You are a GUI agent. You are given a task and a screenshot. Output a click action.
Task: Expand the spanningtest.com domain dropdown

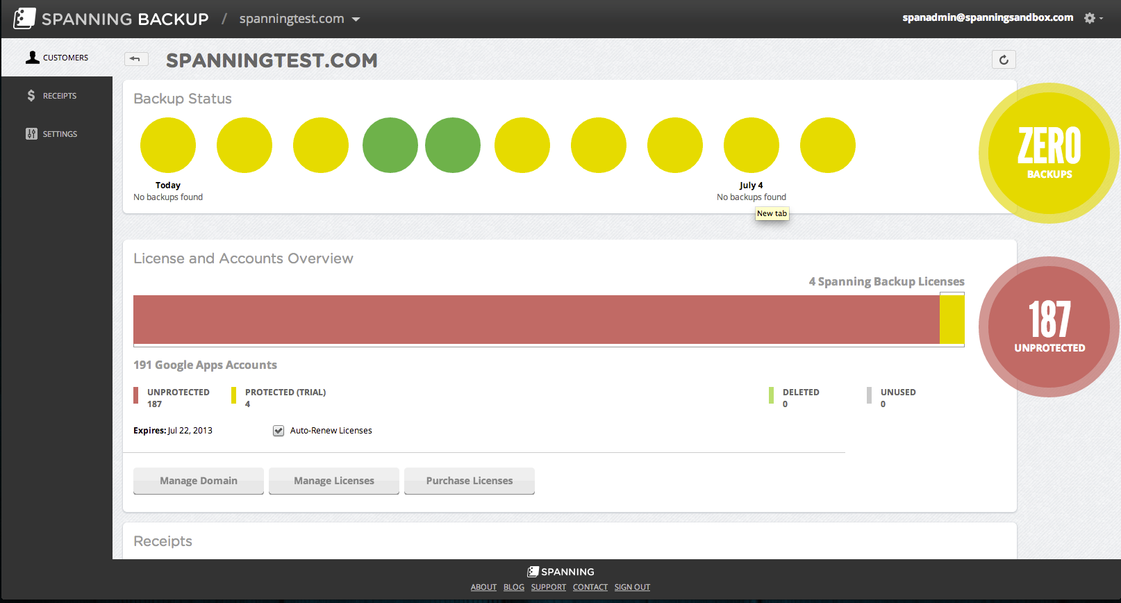pos(299,19)
